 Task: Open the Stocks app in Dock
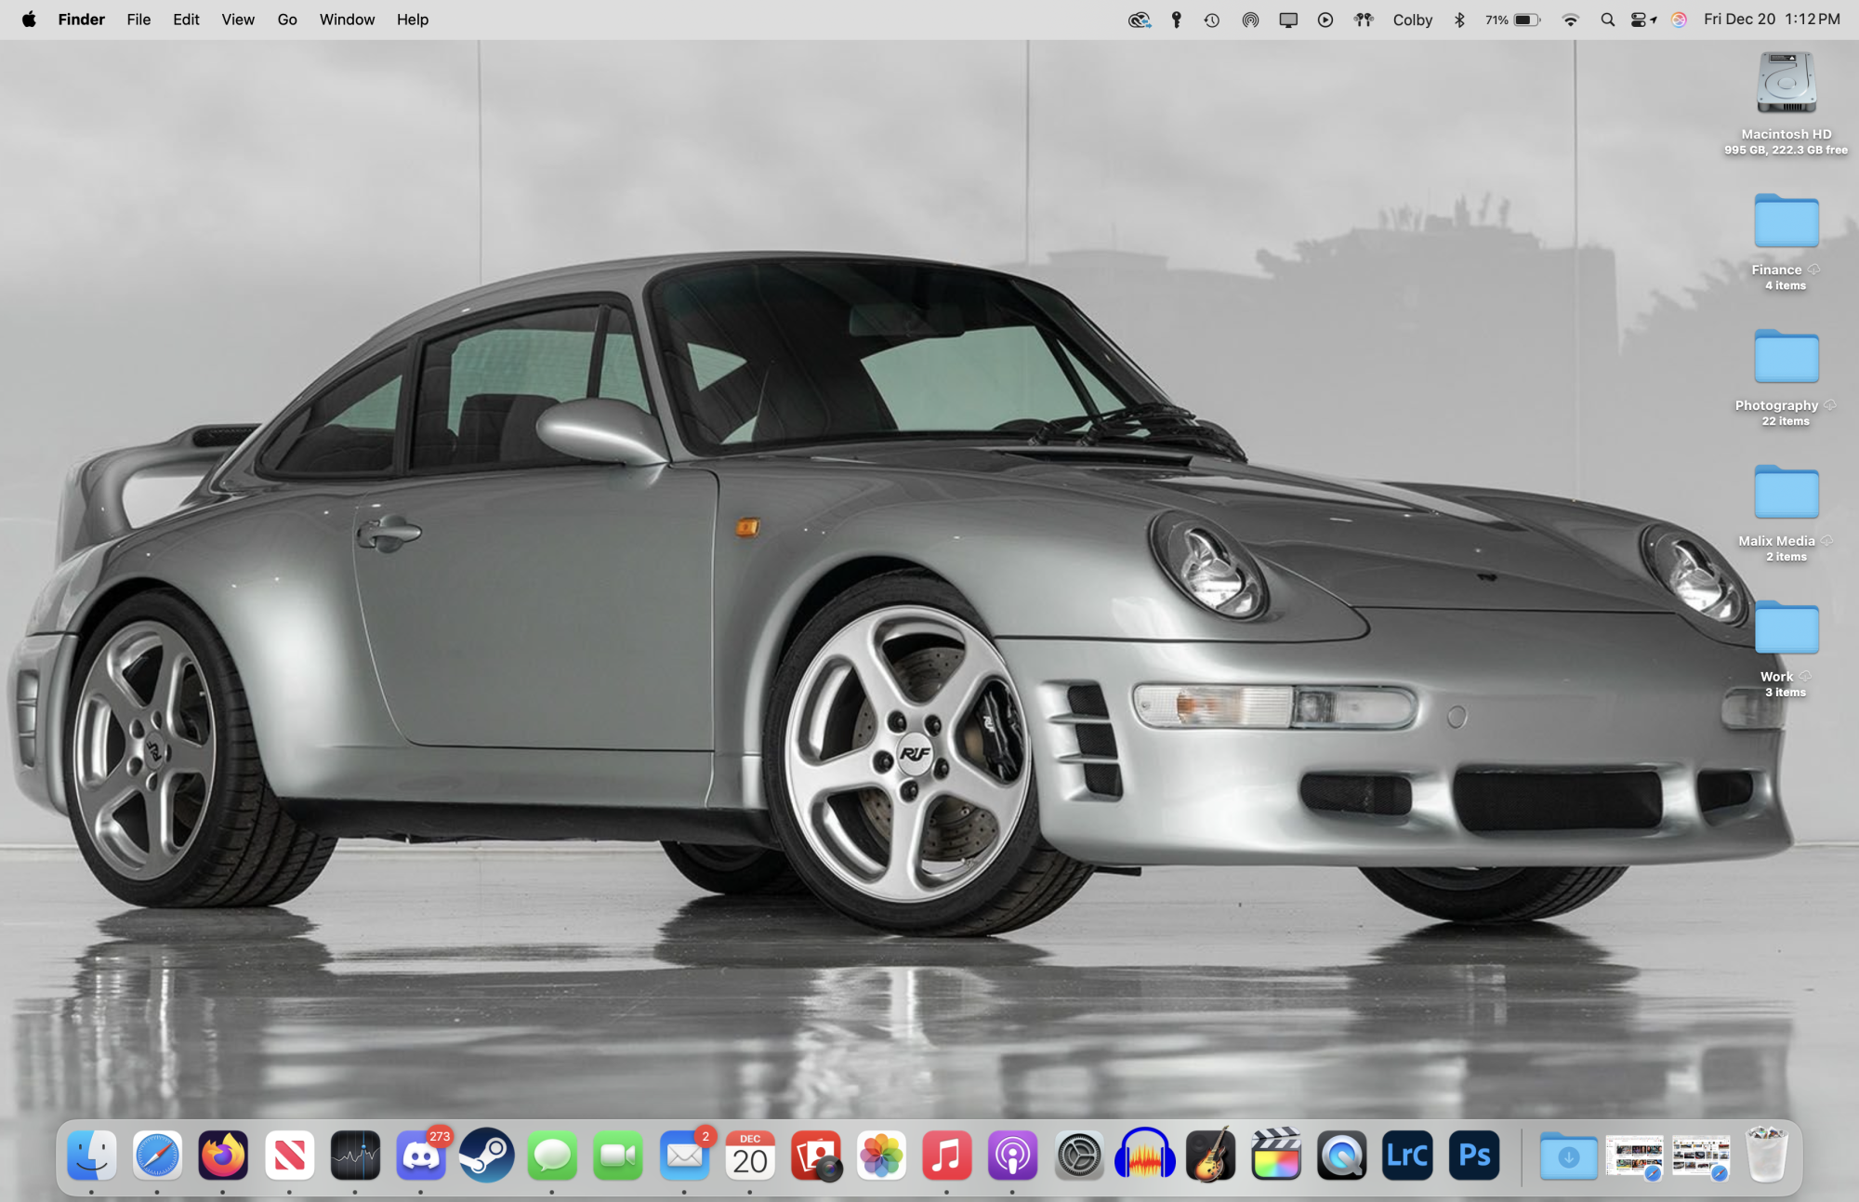coord(355,1156)
